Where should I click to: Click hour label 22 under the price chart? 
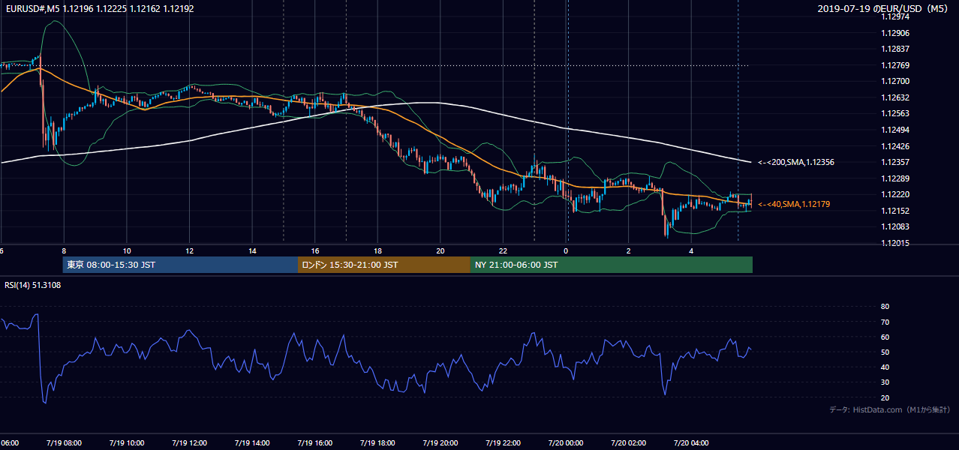tap(504, 250)
